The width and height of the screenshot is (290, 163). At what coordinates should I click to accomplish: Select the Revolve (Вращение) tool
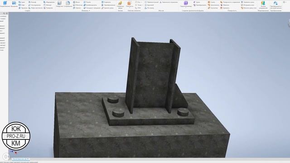14,4
